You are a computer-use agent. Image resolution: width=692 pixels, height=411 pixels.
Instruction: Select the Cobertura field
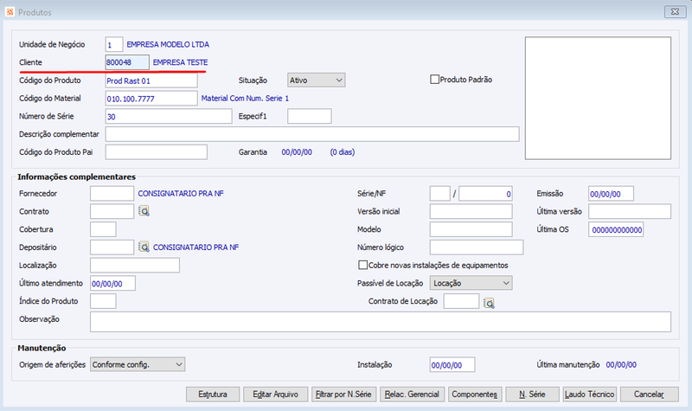(103, 229)
